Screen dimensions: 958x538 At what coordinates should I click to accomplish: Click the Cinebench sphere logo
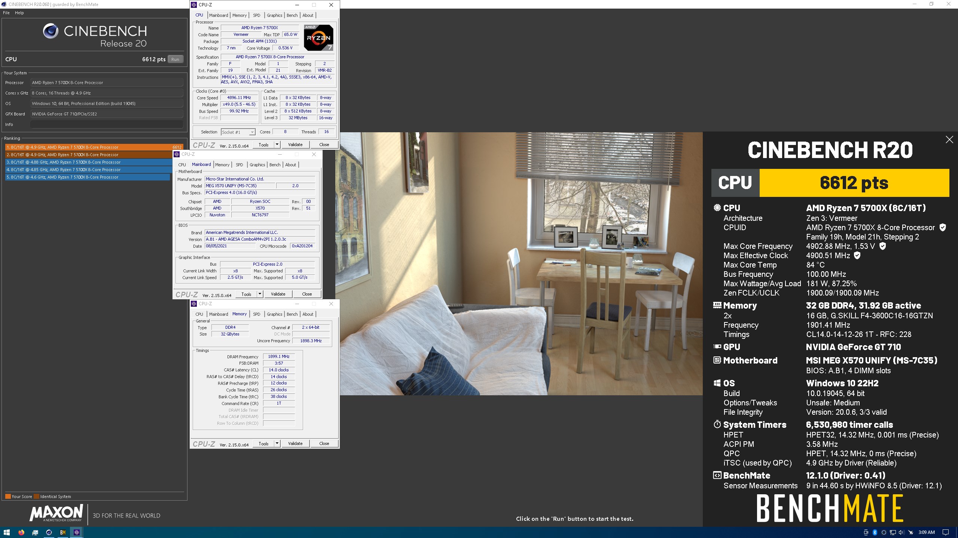51,31
